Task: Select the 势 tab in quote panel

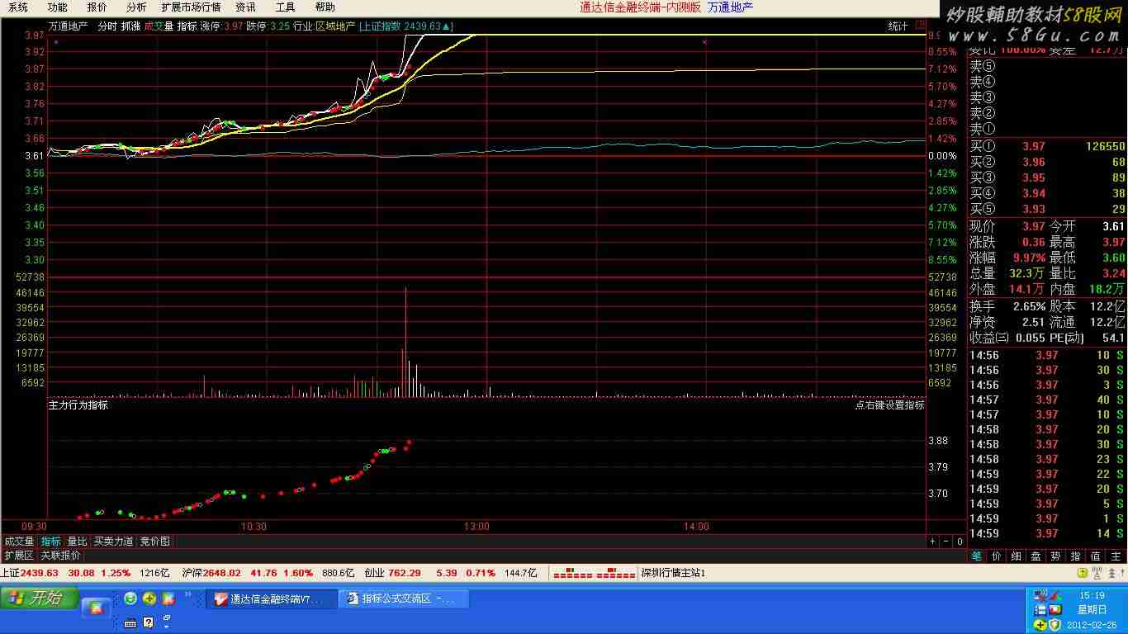Action: (x=1056, y=556)
